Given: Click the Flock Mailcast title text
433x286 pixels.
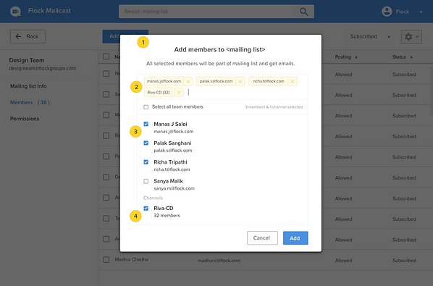Looking at the screenshot, I should coord(49,11).
